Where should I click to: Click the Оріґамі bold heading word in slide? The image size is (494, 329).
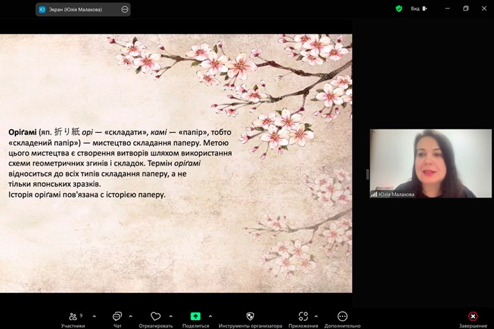[x=23, y=132]
